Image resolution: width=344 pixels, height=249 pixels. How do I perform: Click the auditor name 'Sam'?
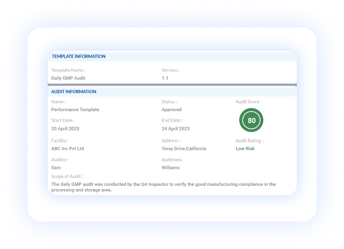click(x=56, y=168)
